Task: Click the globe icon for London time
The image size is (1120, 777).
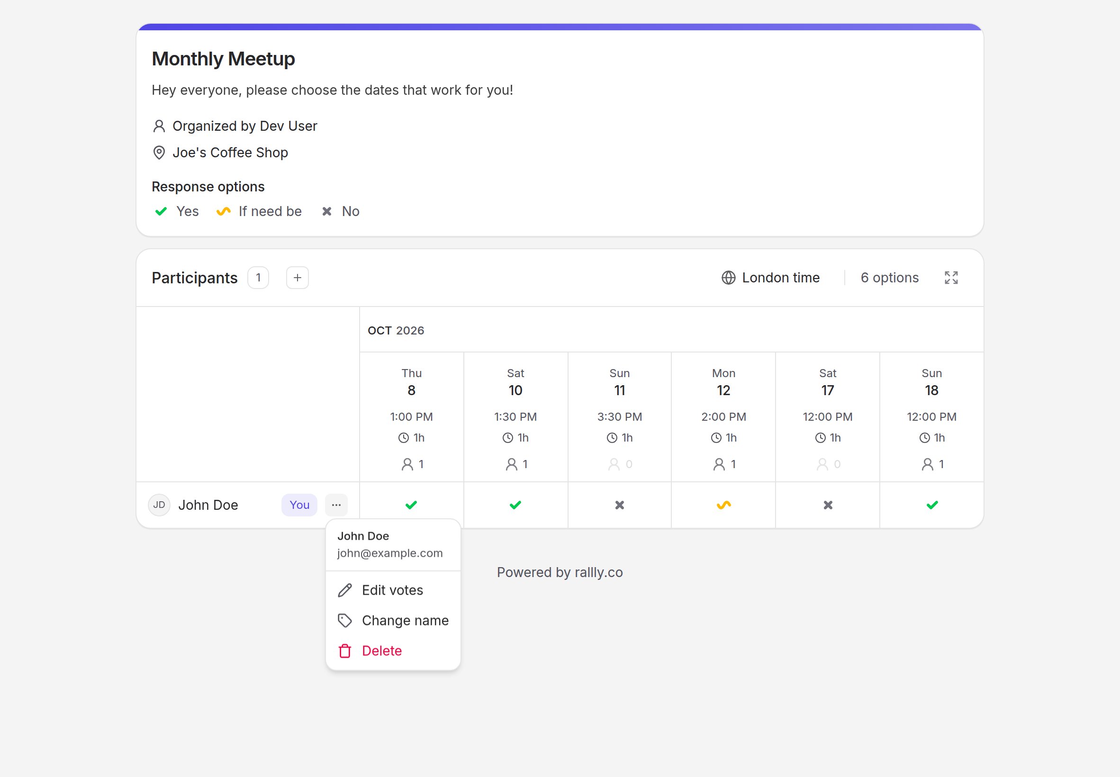Action: (x=728, y=278)
